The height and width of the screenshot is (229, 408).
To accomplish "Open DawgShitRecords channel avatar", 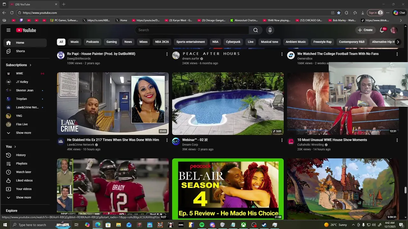I will tap(61, 55).
